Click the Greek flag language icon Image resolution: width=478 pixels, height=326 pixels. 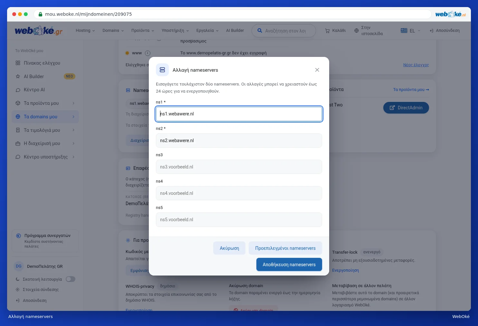coord(404,31)
